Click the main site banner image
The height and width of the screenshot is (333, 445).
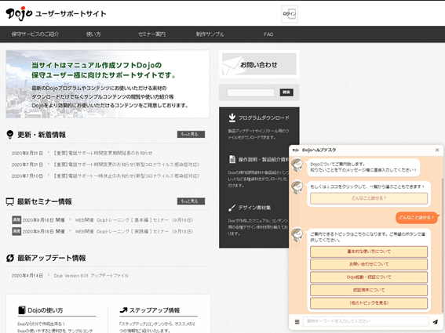108,84
